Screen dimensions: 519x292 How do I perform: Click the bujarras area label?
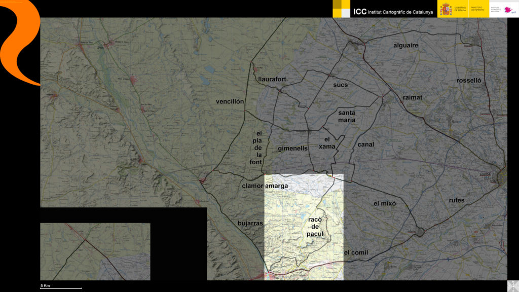(x=250, y=223)
